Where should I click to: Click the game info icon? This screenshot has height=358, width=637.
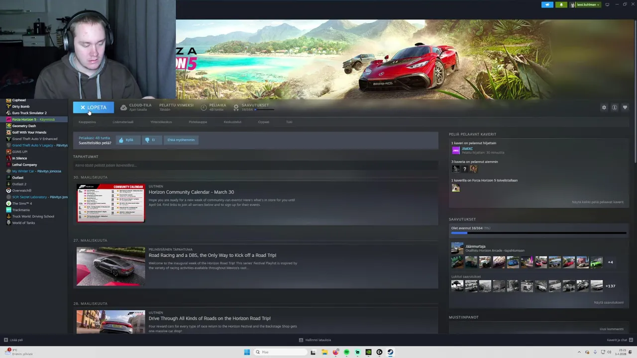(x=615, y=107)
